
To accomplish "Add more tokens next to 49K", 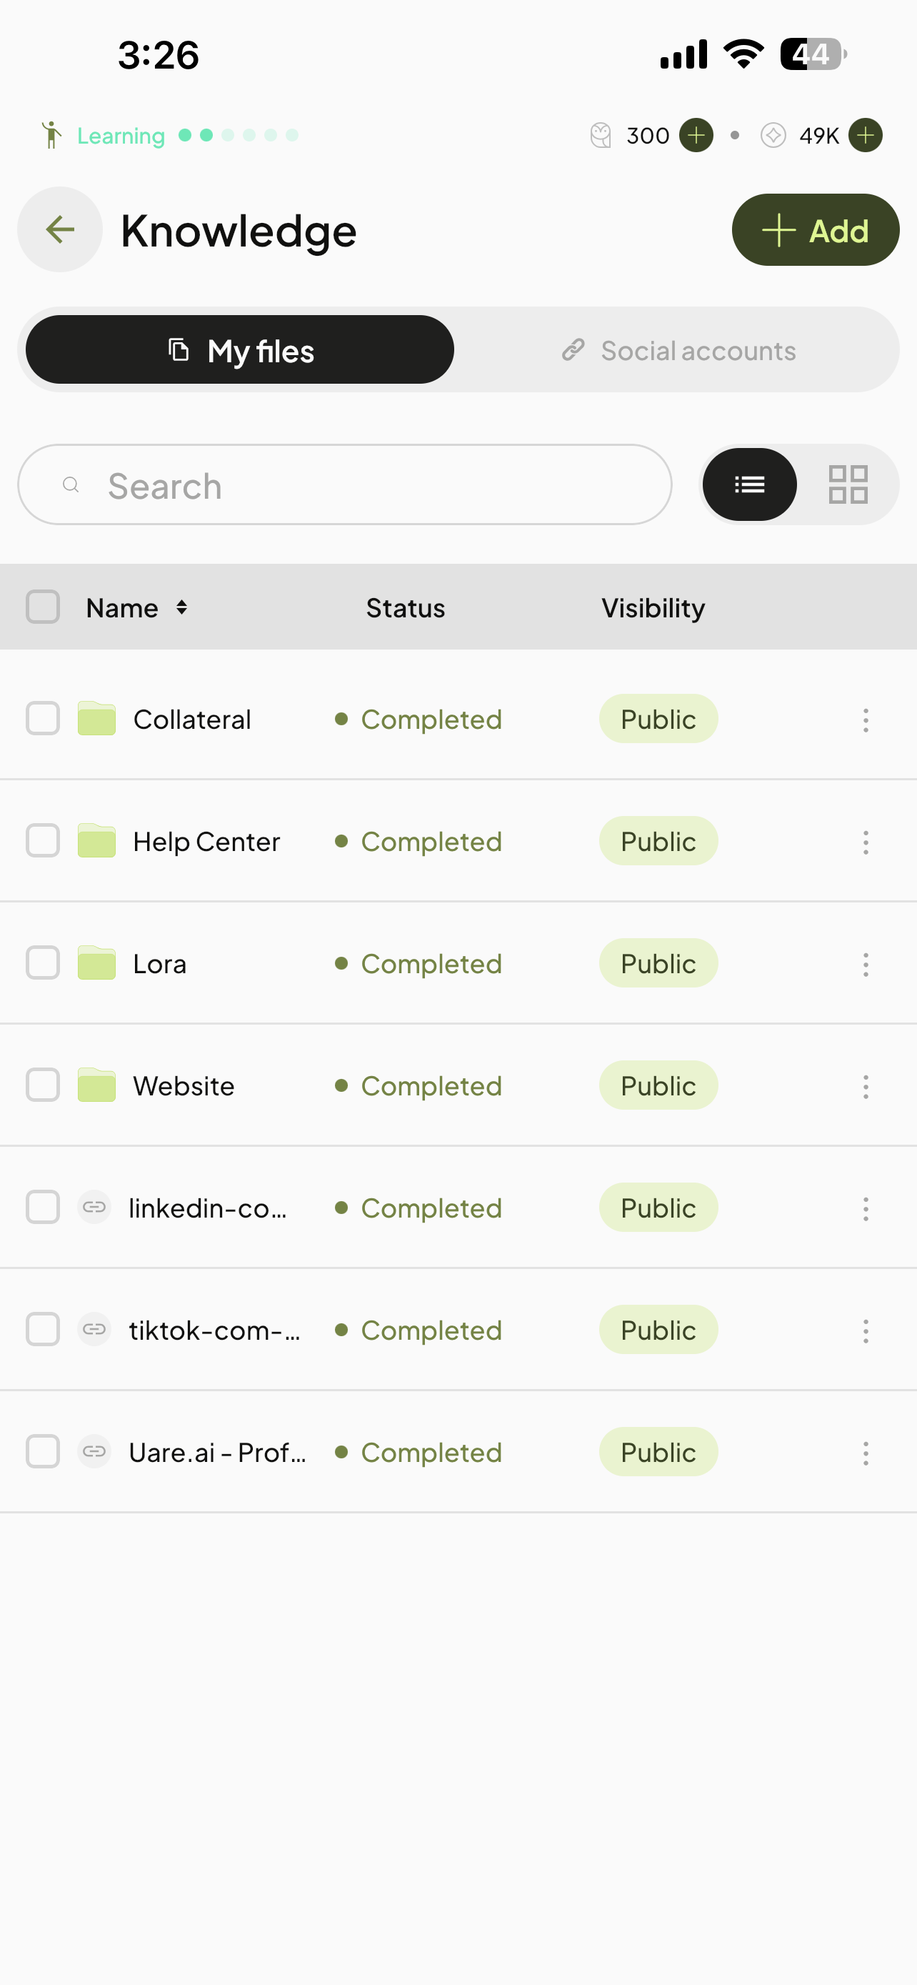I will (x=866, y=136).
